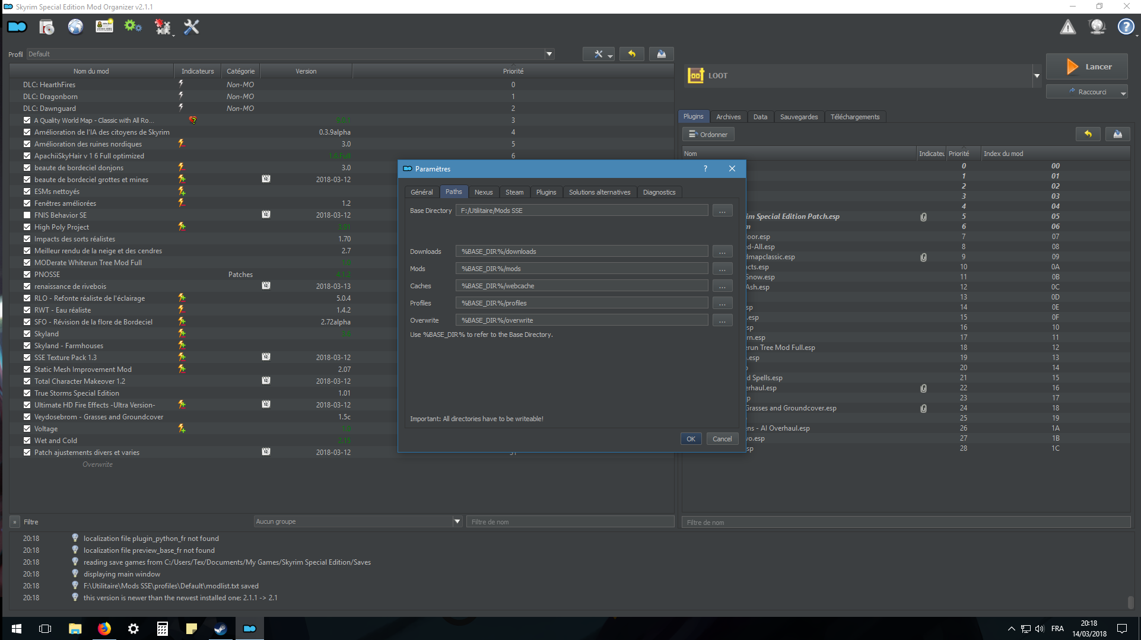Disable the Voltage mod checkbox
The height and width of the screenshot is (640, 1141).
tap(27, 428)
